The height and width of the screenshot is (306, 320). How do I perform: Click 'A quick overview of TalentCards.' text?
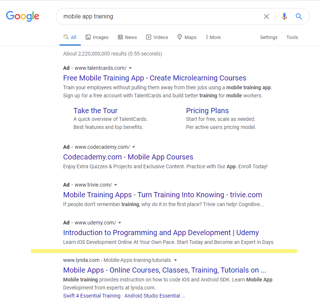pyautogui.click(x=110, y=119)
